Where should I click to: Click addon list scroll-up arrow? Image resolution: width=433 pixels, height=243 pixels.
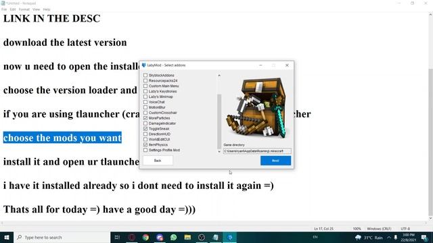tap(219, 76)
